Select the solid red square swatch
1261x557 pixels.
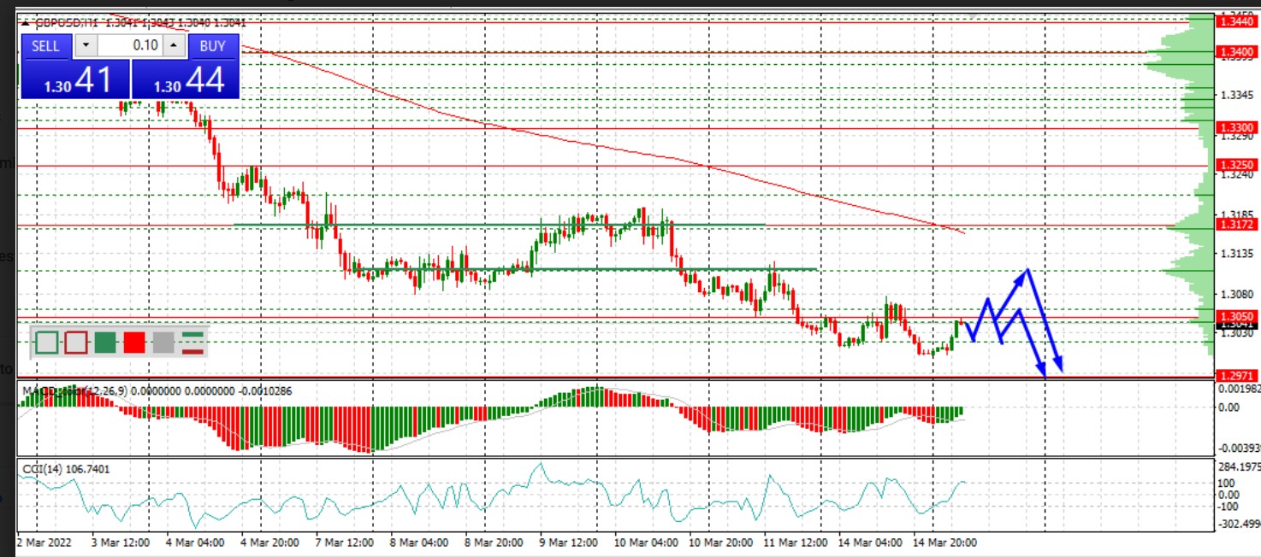tap(134, 343)
